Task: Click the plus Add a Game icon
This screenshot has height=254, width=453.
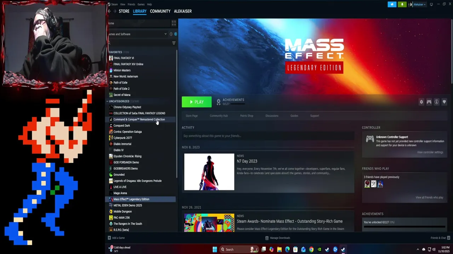Action: [109, 238]
